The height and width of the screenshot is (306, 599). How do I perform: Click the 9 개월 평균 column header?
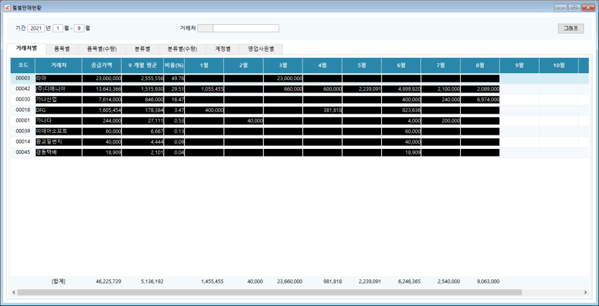click(143, 65)
